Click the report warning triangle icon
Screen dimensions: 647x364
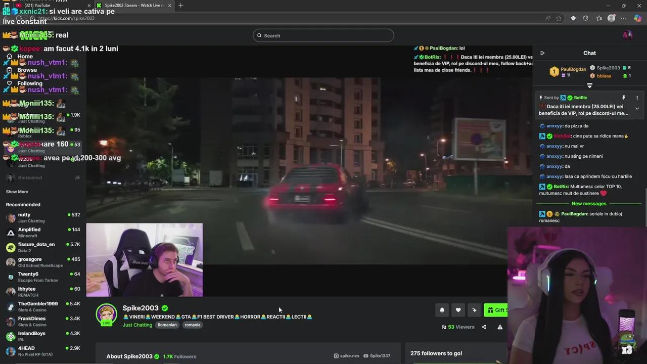click(x=500, y=327)
